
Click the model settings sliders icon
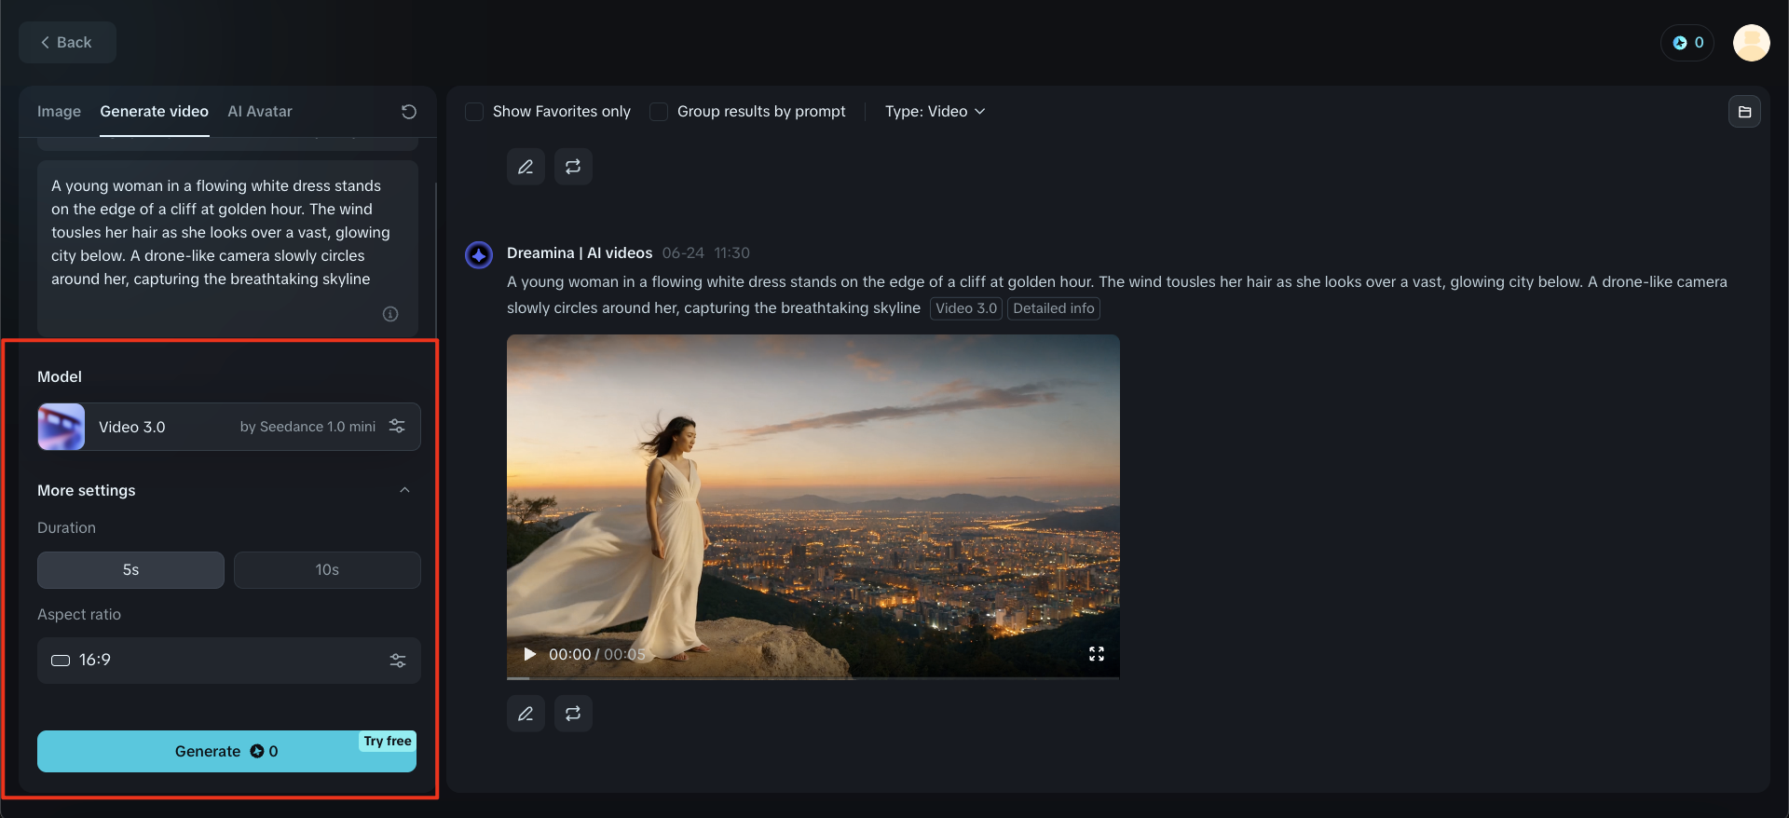pyautogui.click(x=397, y=426)
